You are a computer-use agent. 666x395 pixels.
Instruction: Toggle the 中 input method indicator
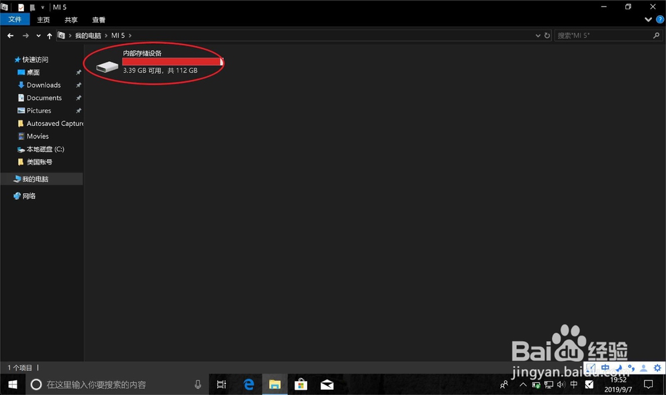pyautogui.click(x=574, y=385)
